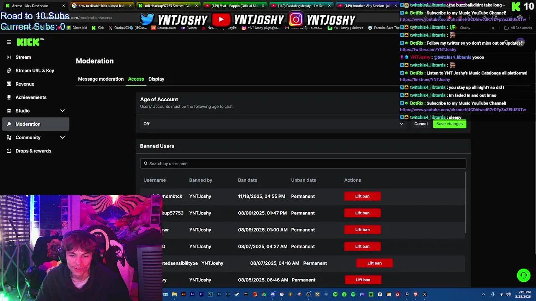Click the Cancel button
Screen dimensions: 536x301
point(421,124)
